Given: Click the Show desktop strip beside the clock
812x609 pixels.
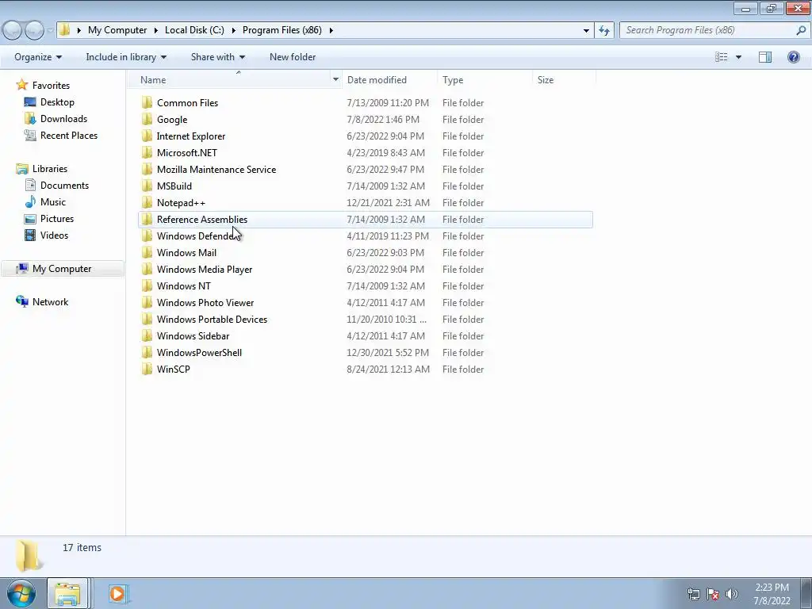Looking at the screenshot, I should click(x=806, y=593).
